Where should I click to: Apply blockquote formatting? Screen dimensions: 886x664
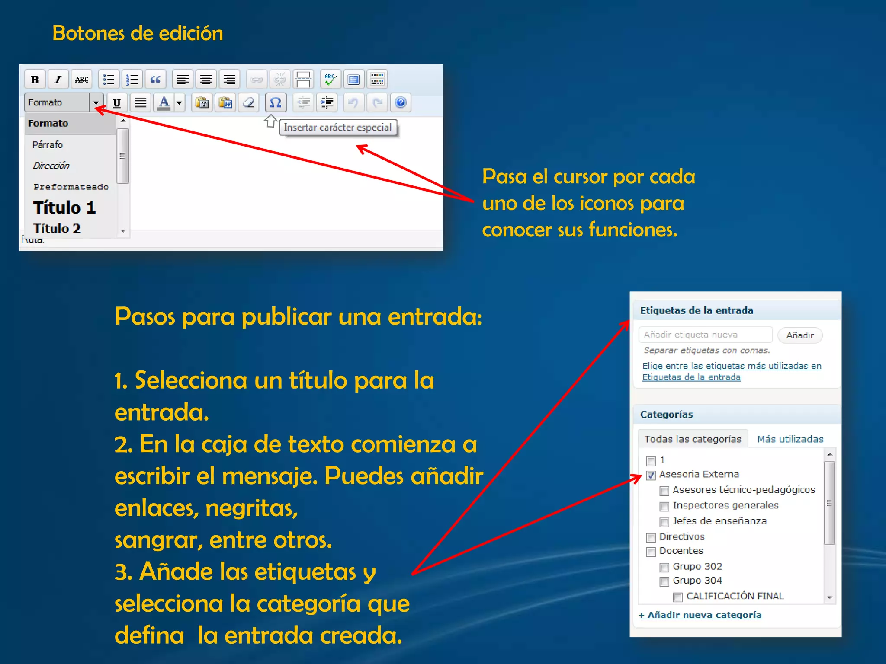(x=155, y=80)
